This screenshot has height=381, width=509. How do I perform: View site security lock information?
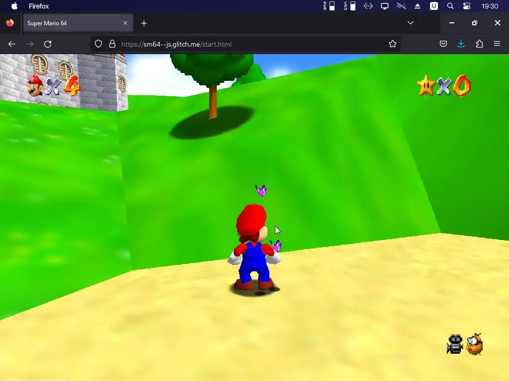coord(112,44)
